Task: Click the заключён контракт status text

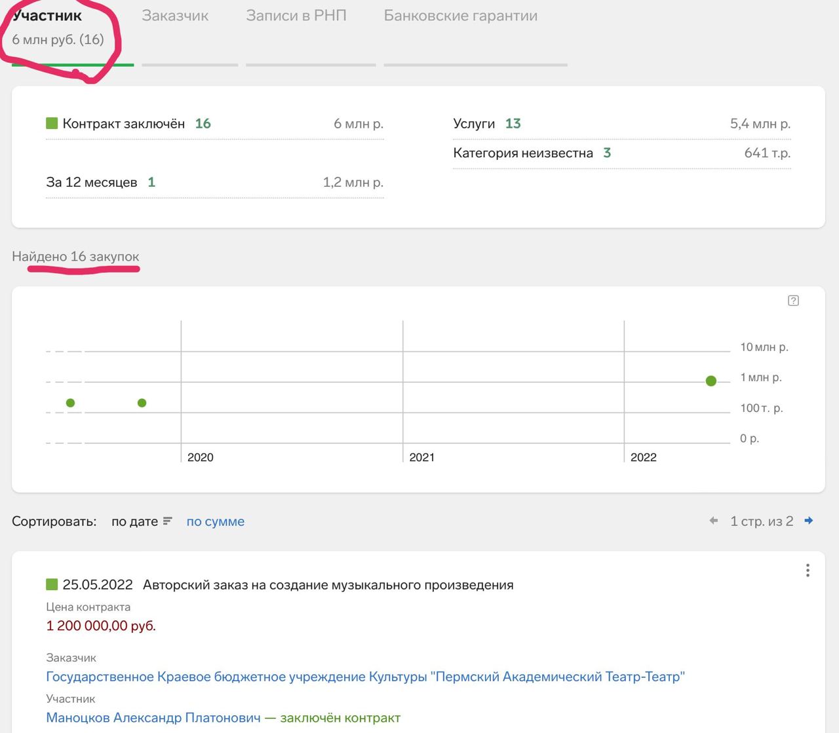Action: 340,718
